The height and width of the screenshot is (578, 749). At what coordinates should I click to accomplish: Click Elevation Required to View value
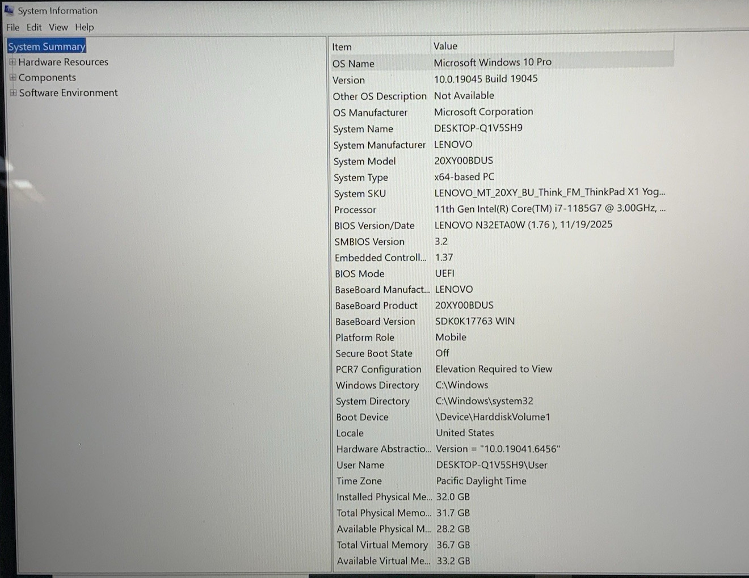494,369
